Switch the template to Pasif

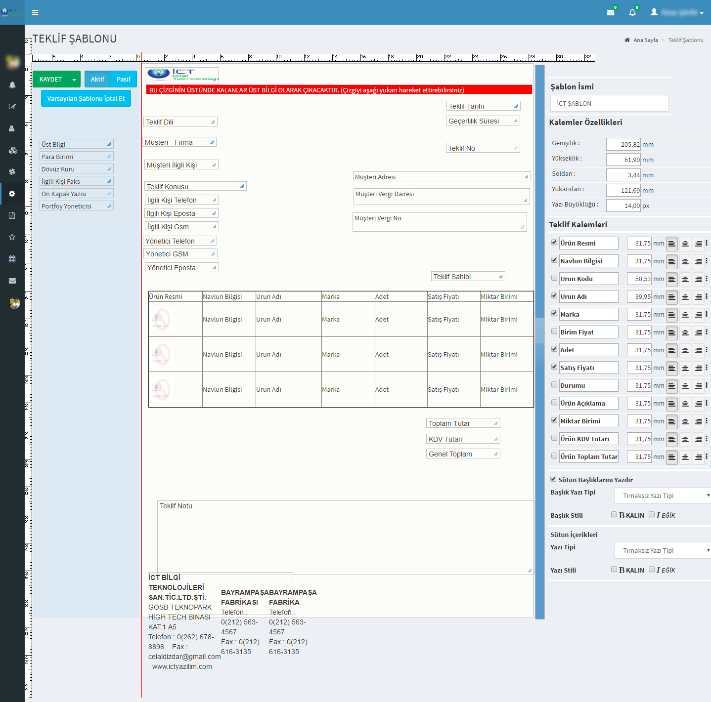123,80
